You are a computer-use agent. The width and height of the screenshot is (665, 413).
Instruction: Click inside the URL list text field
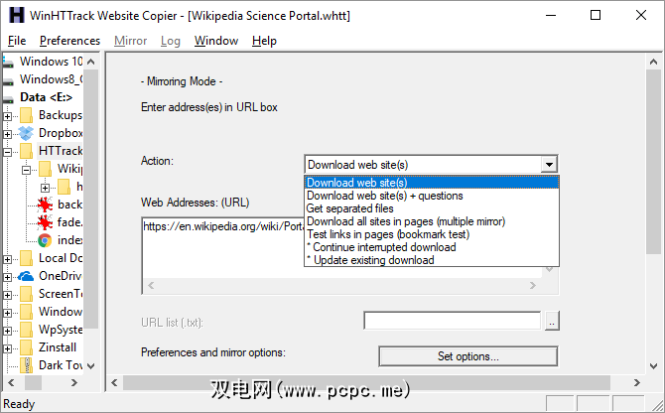point(452,321)
